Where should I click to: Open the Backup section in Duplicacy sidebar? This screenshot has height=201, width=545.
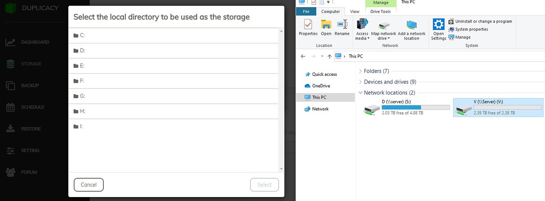tap(23, 86)
